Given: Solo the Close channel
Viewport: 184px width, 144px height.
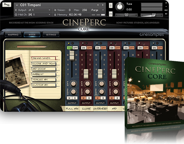Looking at the screenshot, I should (89, 98).
